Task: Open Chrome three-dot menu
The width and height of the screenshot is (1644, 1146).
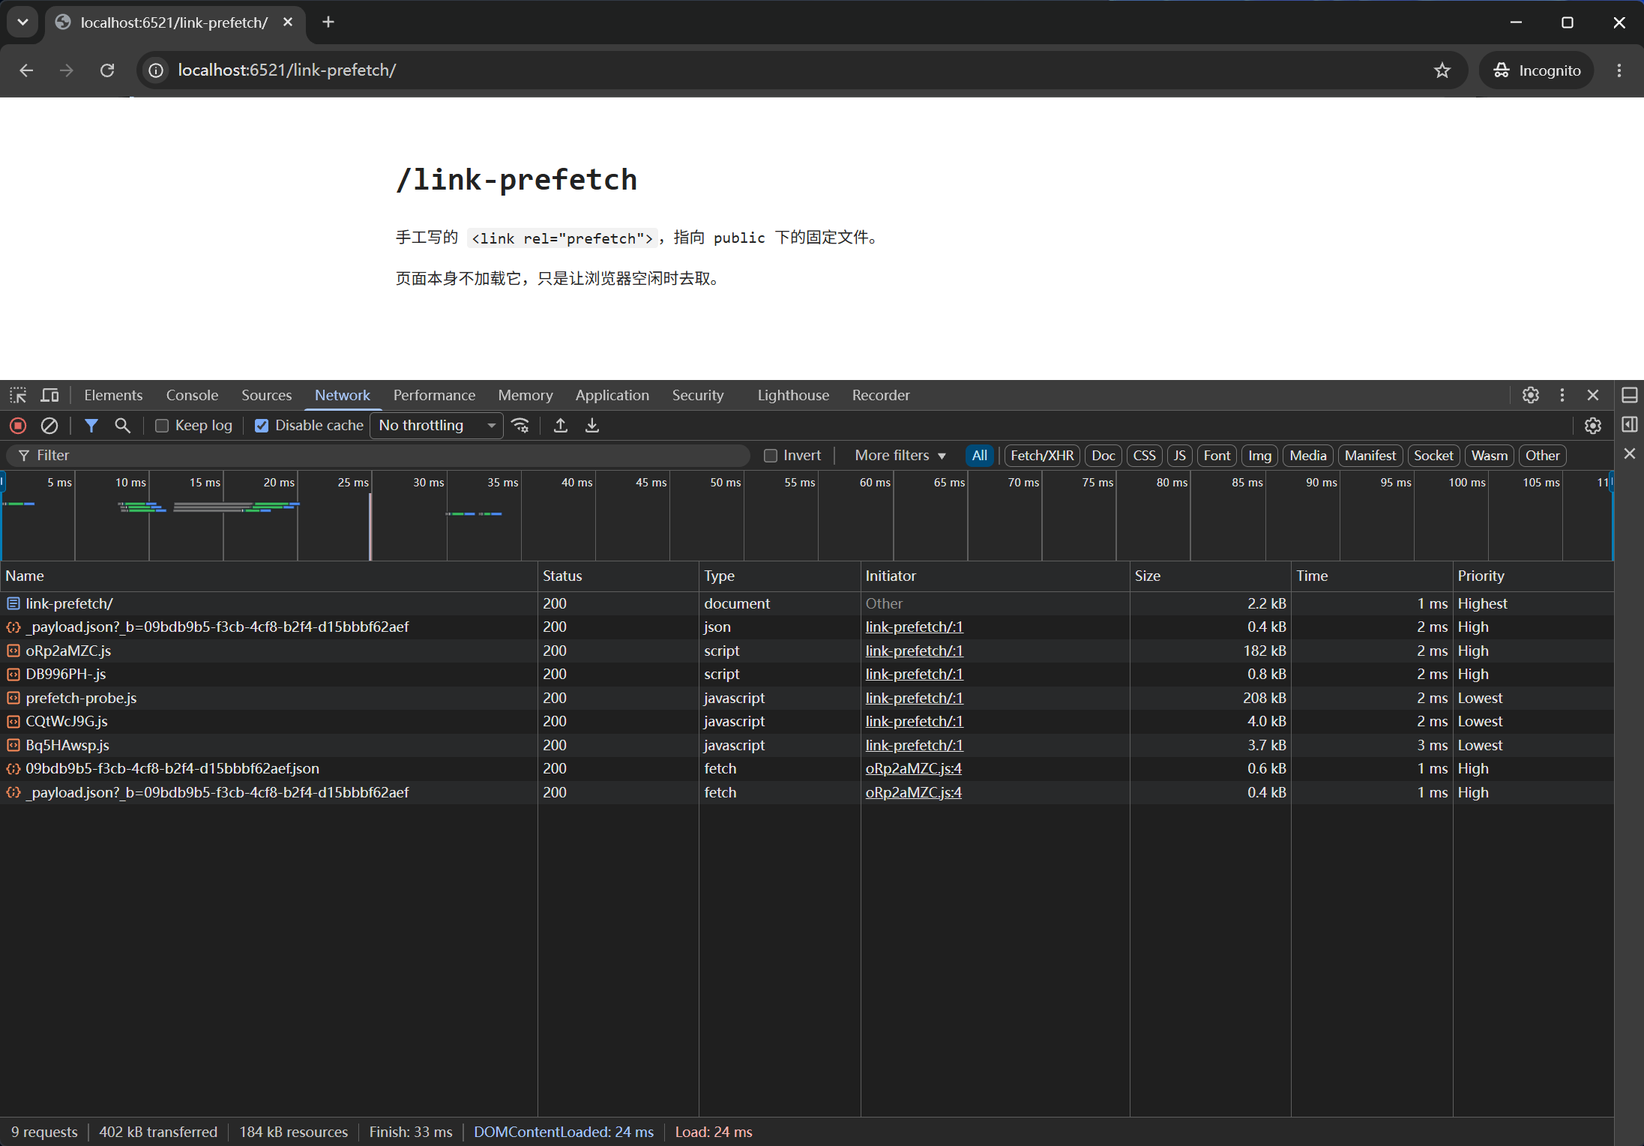Action: point(1619,70)
